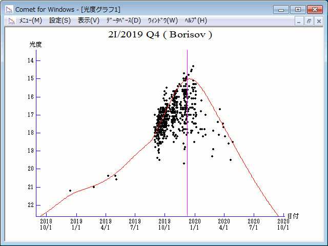Viewport: 328px width, 246px height.
Task: Click the Comet for Windows title bar icon
Action: point(9,9)
